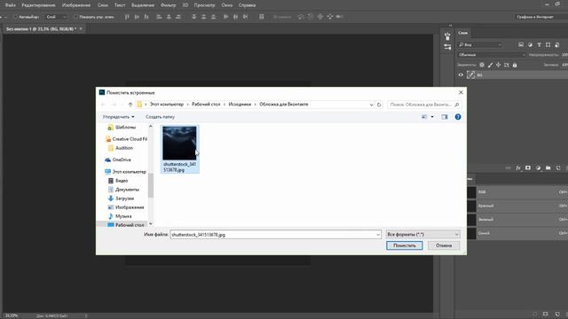Toggle the Автовыбор checkbox in options bar
568x319 pixels.
(x=15, y=17)
